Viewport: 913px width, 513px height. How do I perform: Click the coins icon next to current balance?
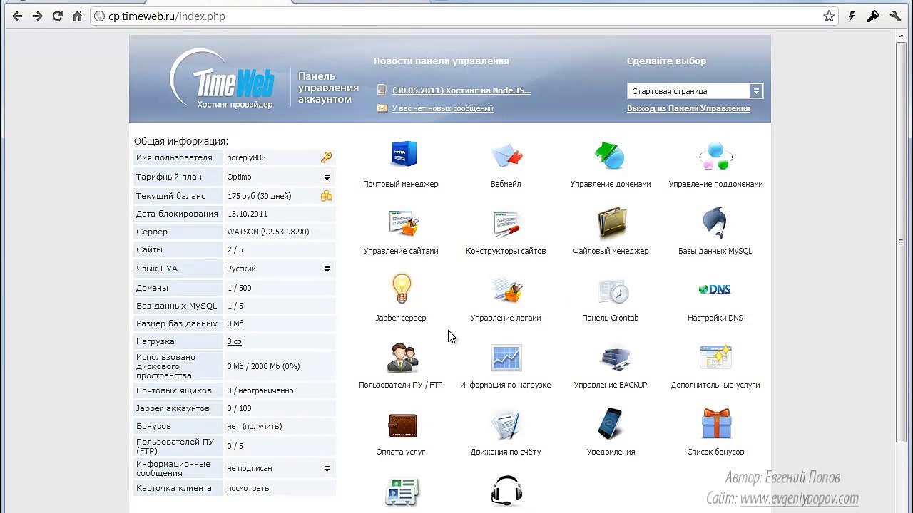tap(326, 196)
